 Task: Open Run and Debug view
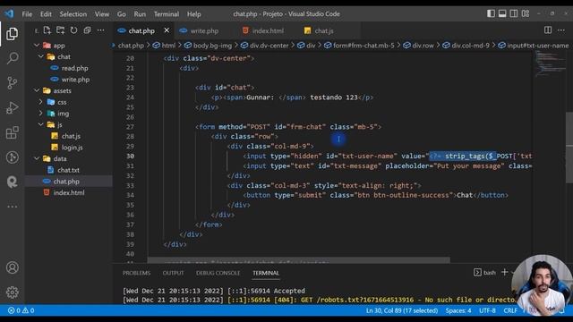pyautogui.click(x=12, y=107)
